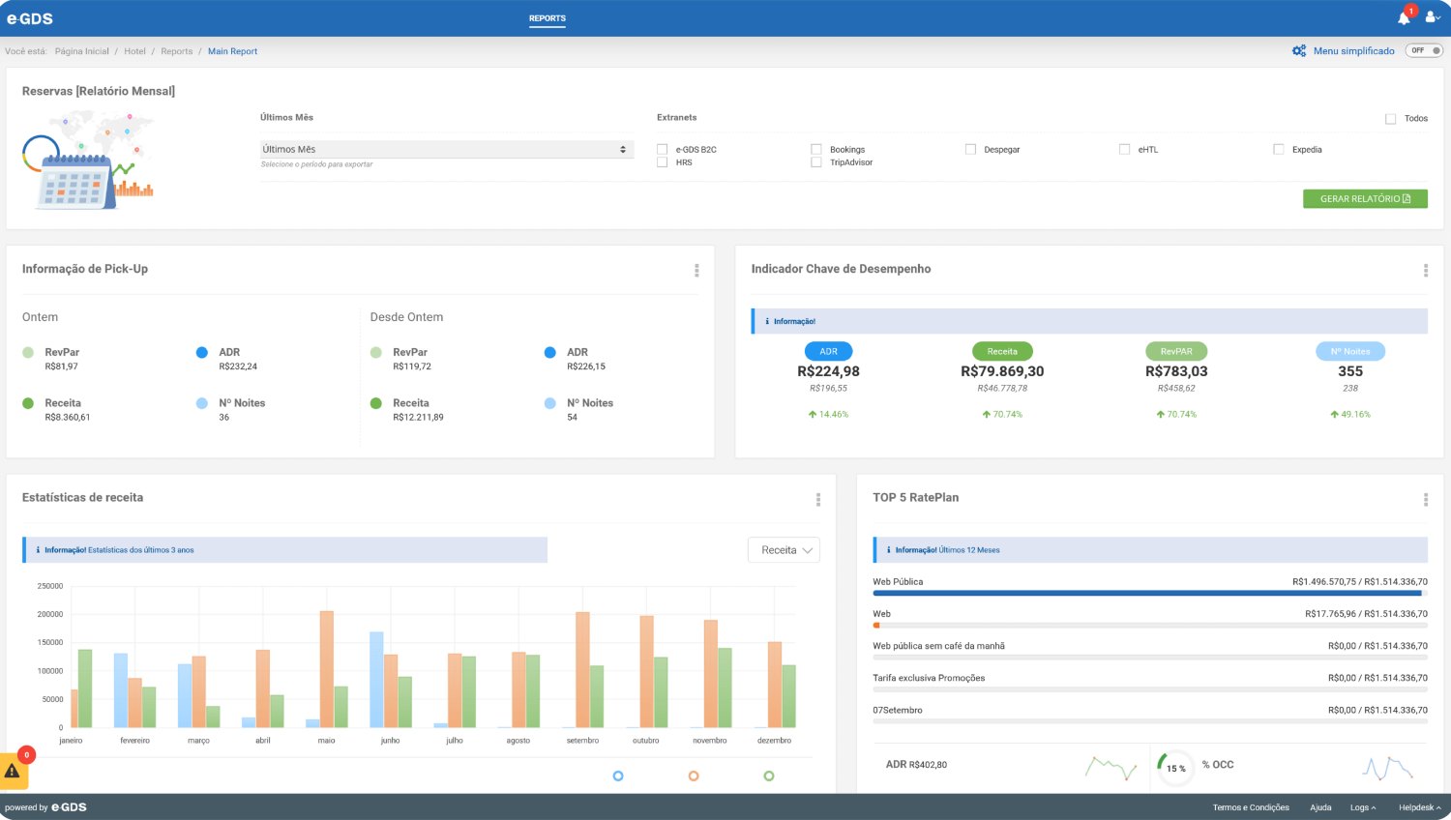Screen dimensions: 1451x820
Task: Open the Receita chart metric dropdown
Action: pos(785,550)
